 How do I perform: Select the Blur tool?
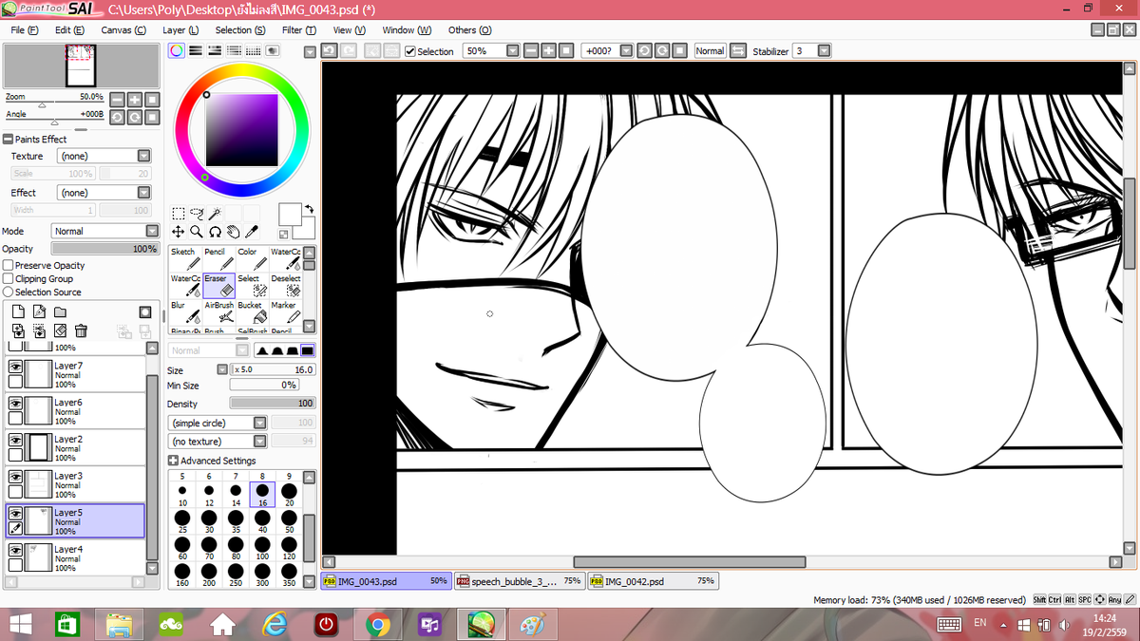click(x=185, y=312)
